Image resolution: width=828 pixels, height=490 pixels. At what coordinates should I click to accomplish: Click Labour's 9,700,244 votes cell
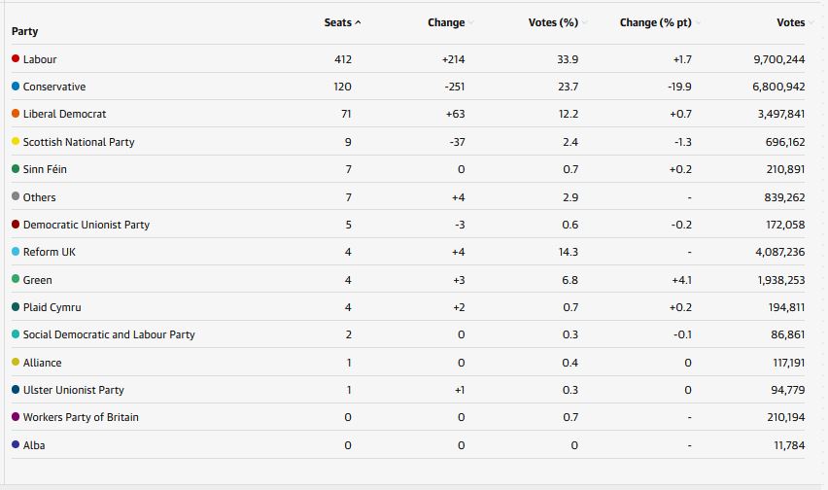[778, 59]
